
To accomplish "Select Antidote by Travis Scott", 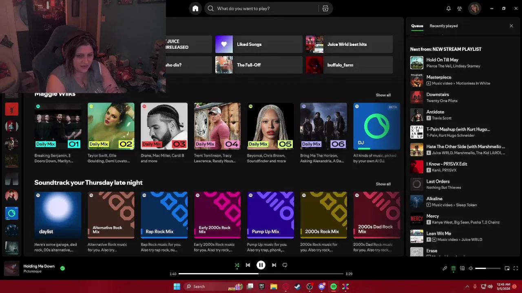I will (x=463, y=115).
